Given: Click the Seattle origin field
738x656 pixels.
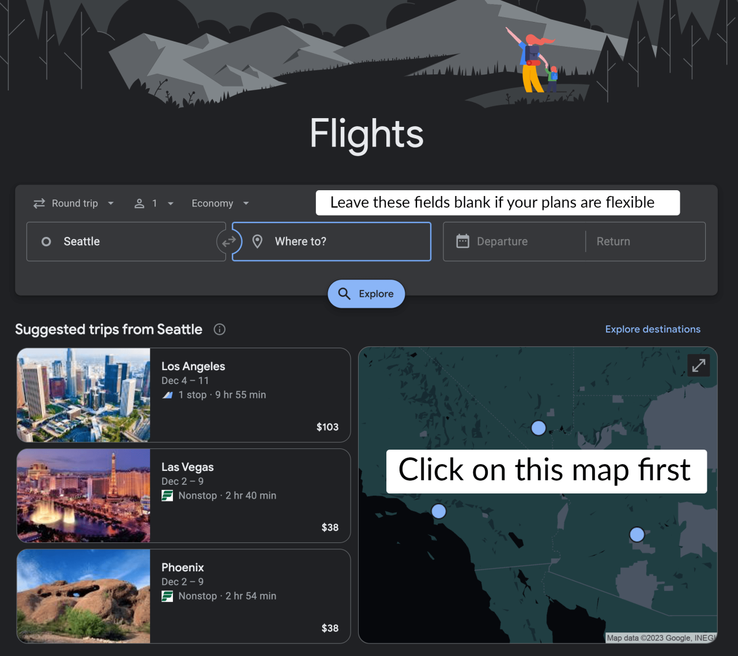Looking at the screenshot, I should click(126, 242).
